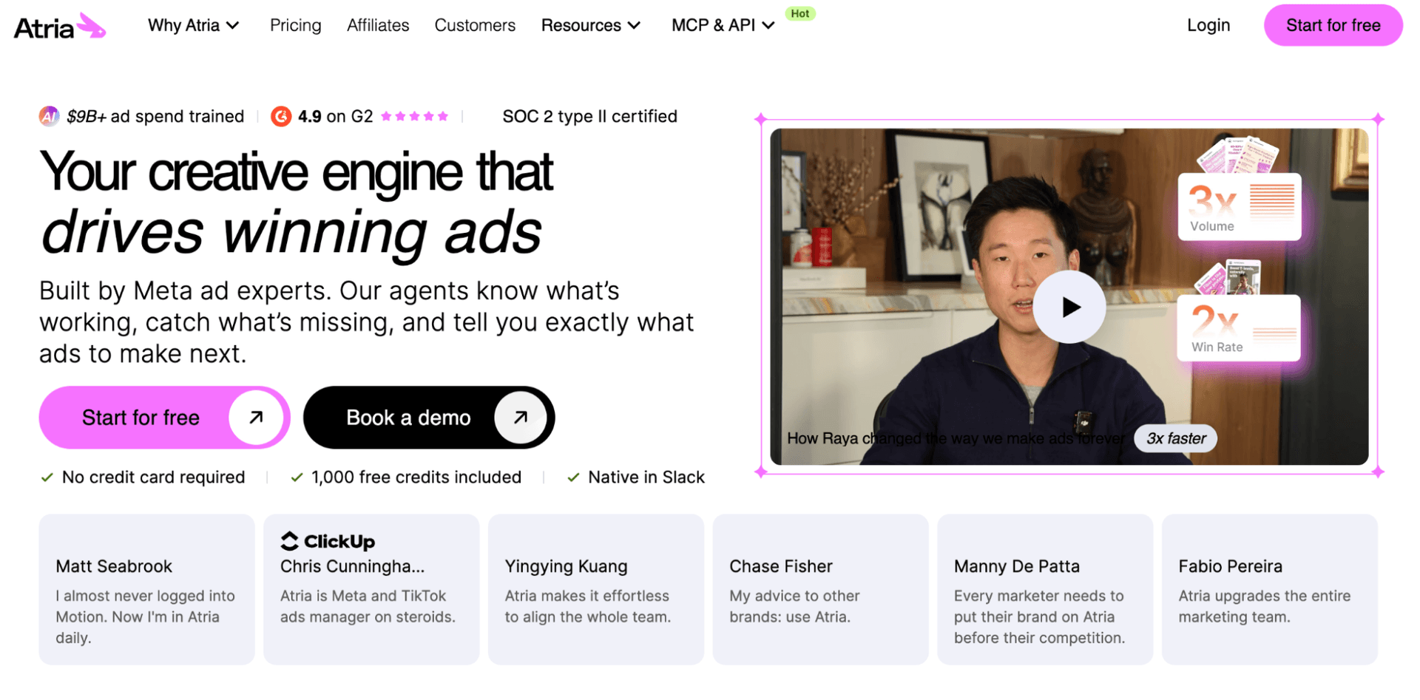Image resolution: width=1420 pixels, height=700 pixels.
Task: Click the ClickUp logo on the testimonial card
Action: coord(328,541)
